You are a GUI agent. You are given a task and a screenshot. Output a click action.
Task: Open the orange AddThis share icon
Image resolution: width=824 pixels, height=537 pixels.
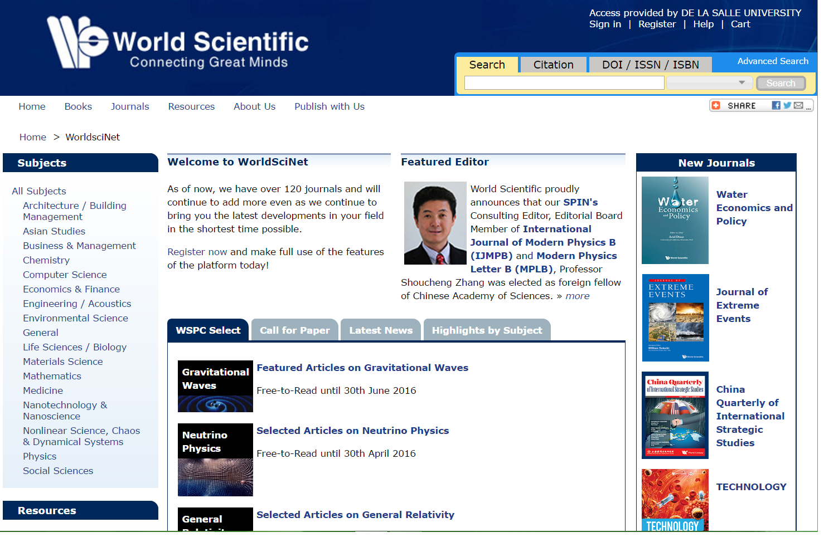pos(716,105)
